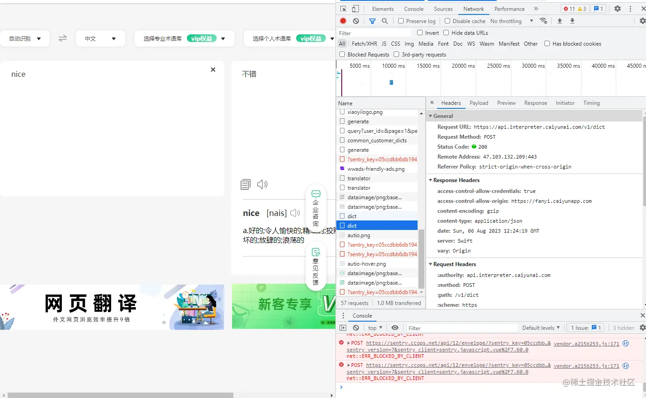Click the network Filter input field
646x398 pixels.
(375, 33)
